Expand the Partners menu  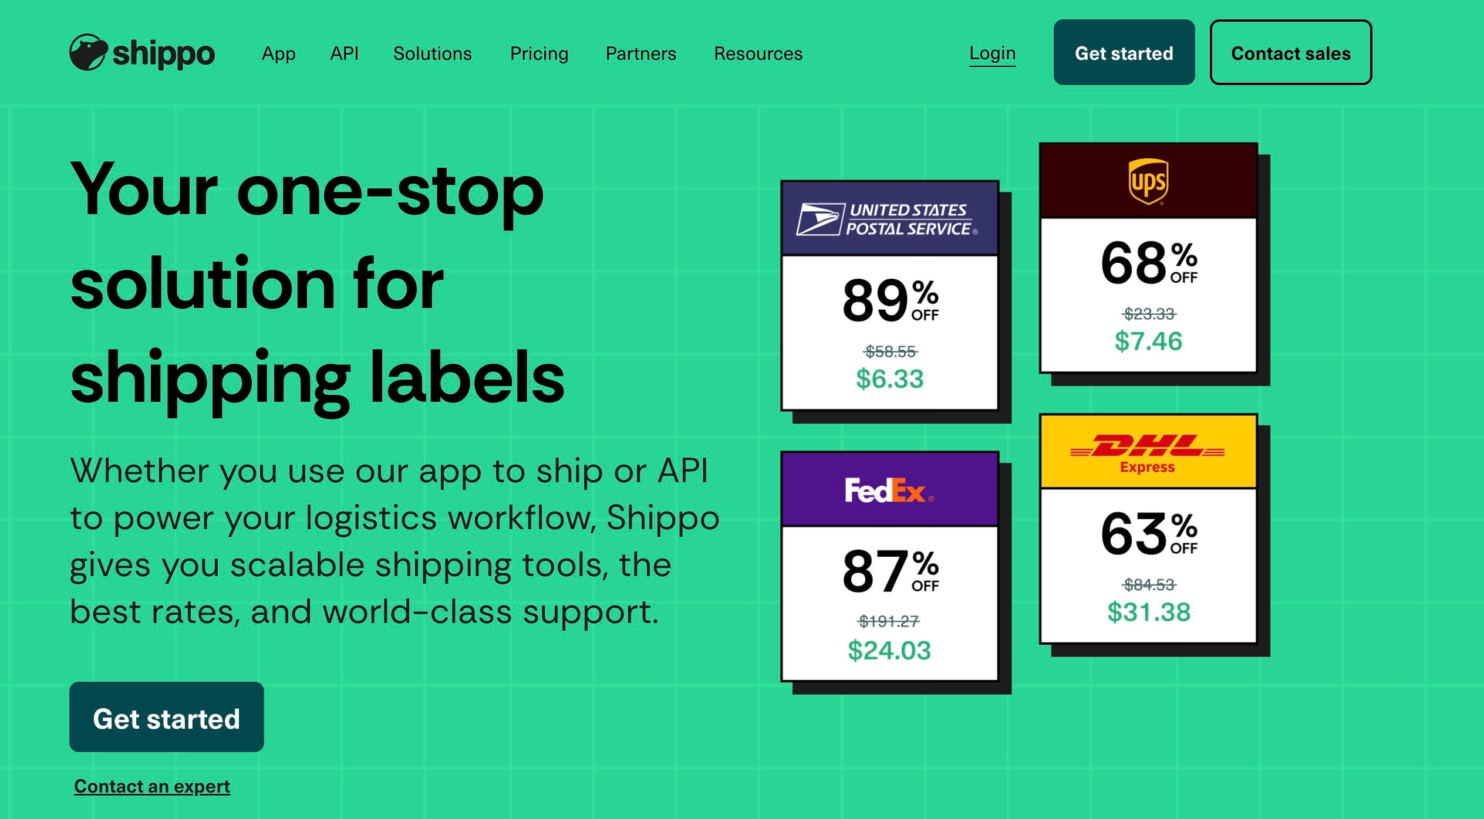click(641, 53)
